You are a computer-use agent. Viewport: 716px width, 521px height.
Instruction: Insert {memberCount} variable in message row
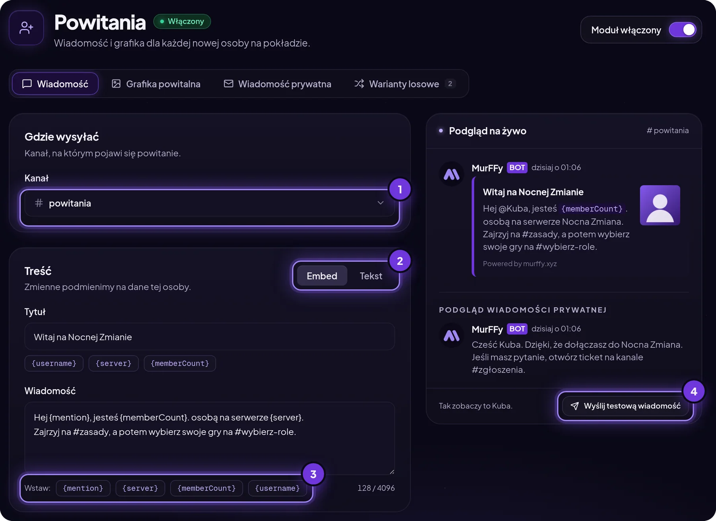coord(206,488)
